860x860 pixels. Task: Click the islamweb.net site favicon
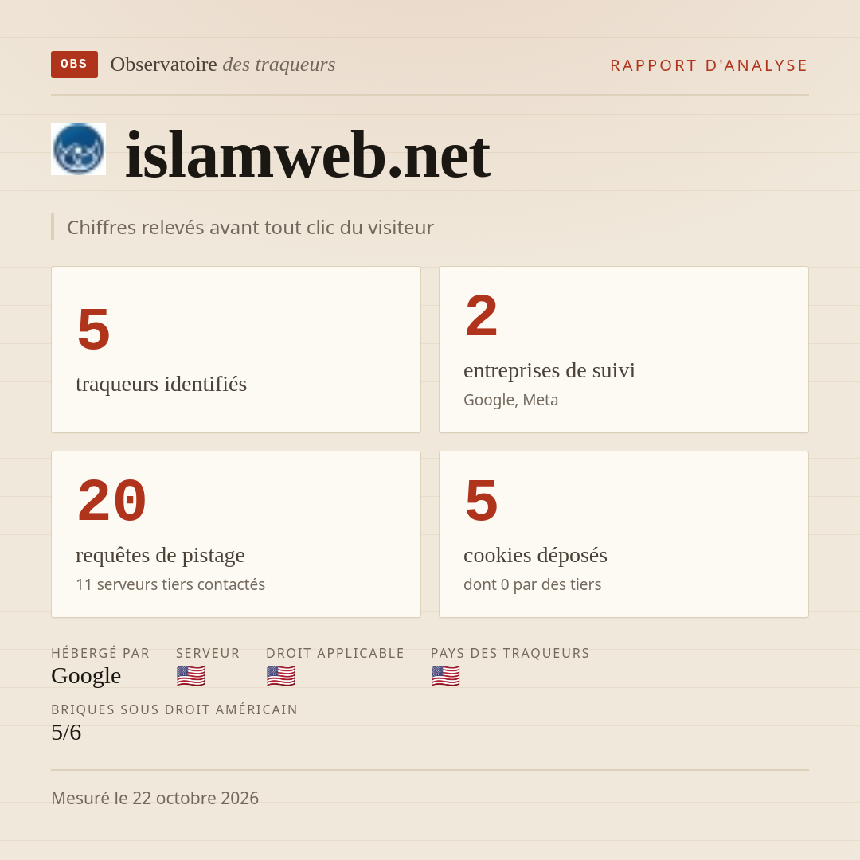(78, 149)
